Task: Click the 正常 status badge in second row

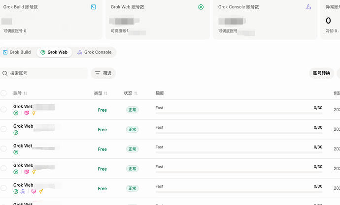Action: pyautogui.click(x=132, y=129)
